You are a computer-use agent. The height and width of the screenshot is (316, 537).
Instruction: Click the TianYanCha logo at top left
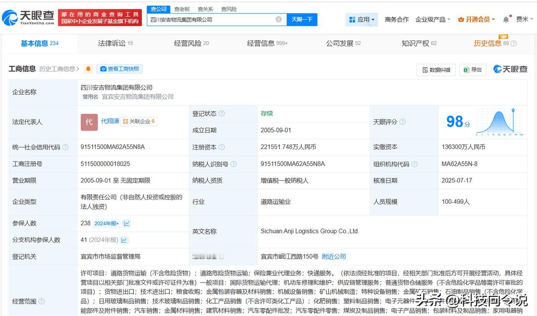(29, 18)
